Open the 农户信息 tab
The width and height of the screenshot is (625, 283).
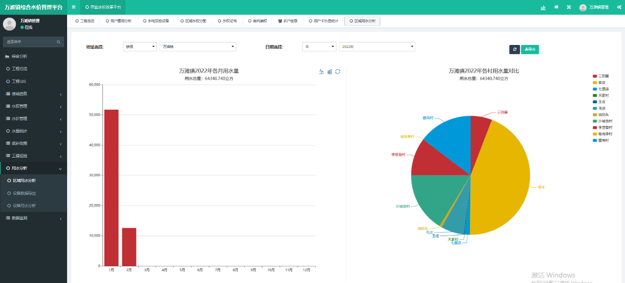(287, 21)
